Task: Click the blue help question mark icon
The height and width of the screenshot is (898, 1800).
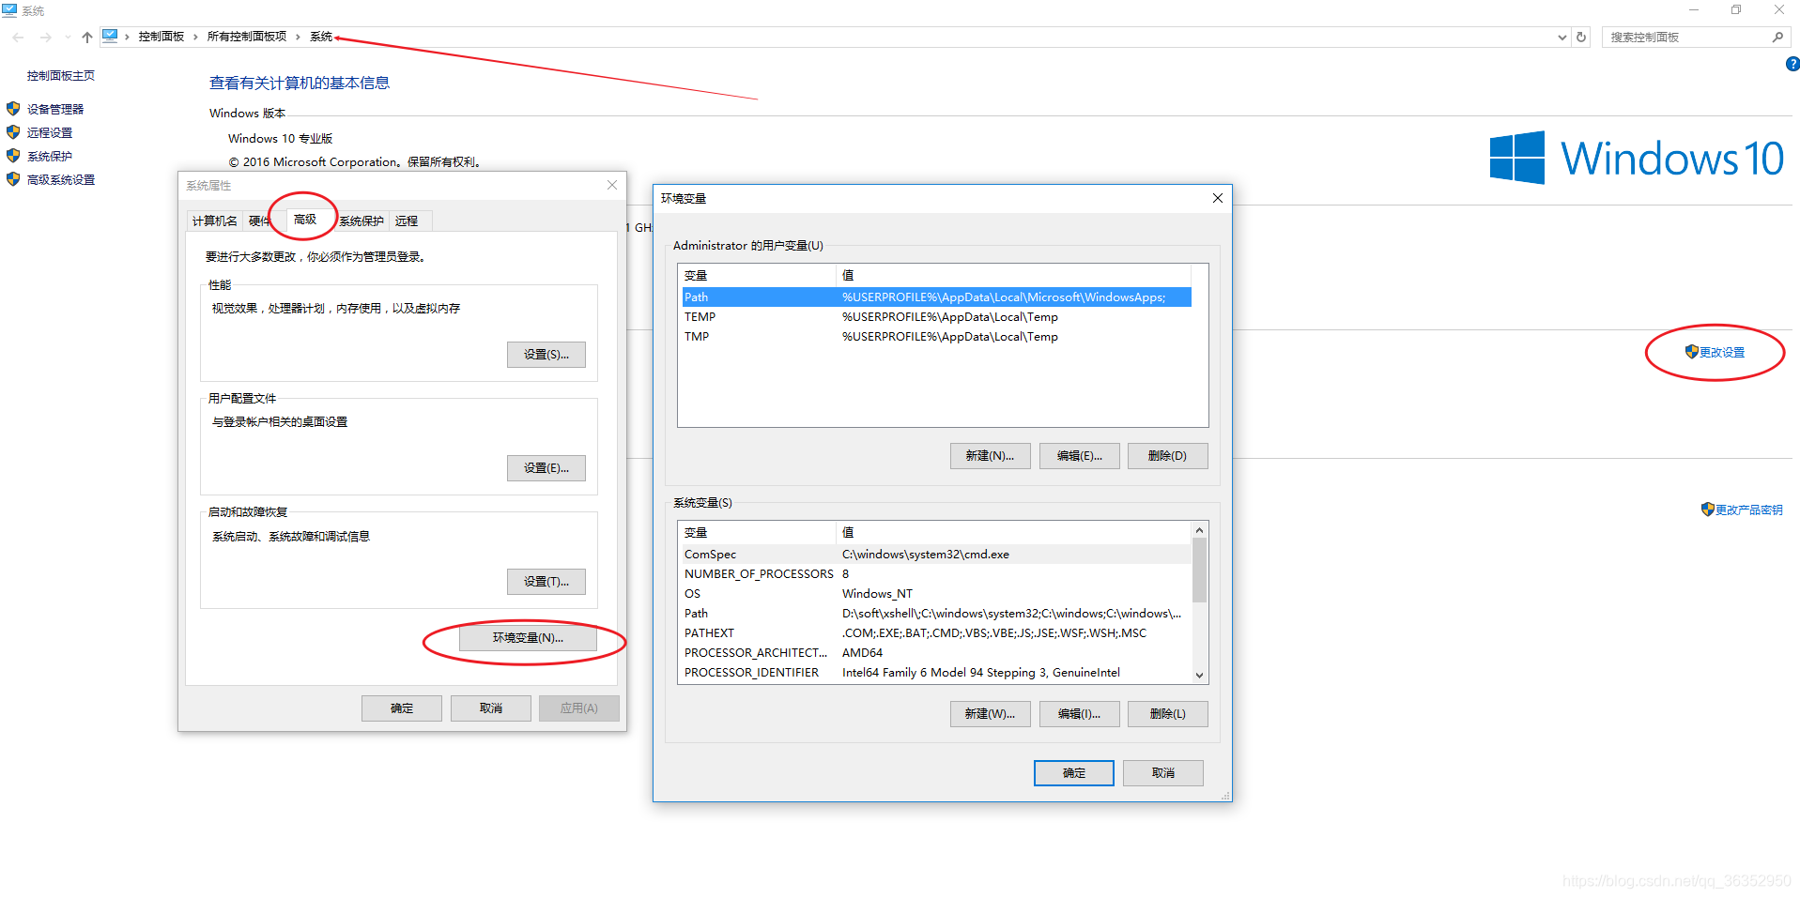Action: 1792,64
